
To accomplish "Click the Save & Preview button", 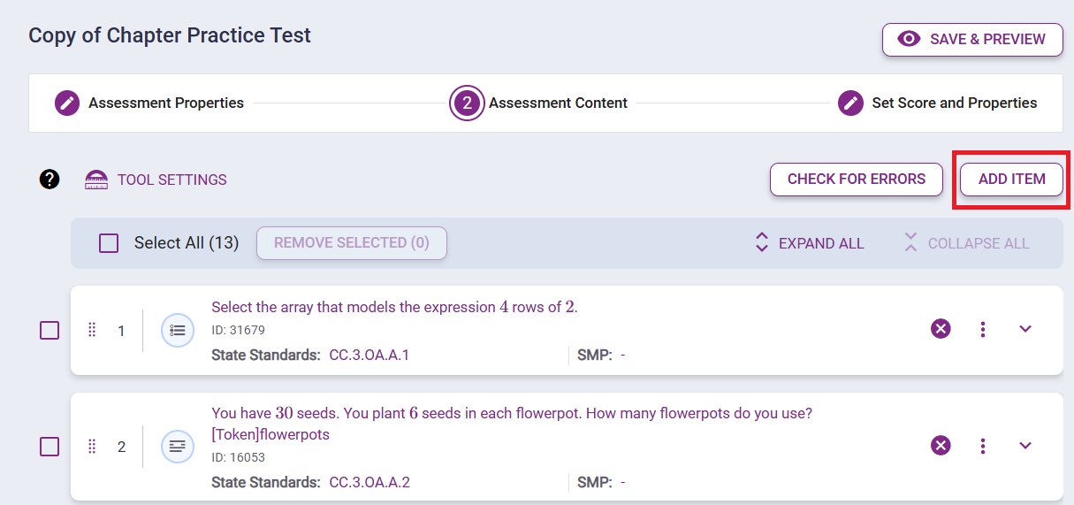I will pyautogui.click(x=972, y=40).
